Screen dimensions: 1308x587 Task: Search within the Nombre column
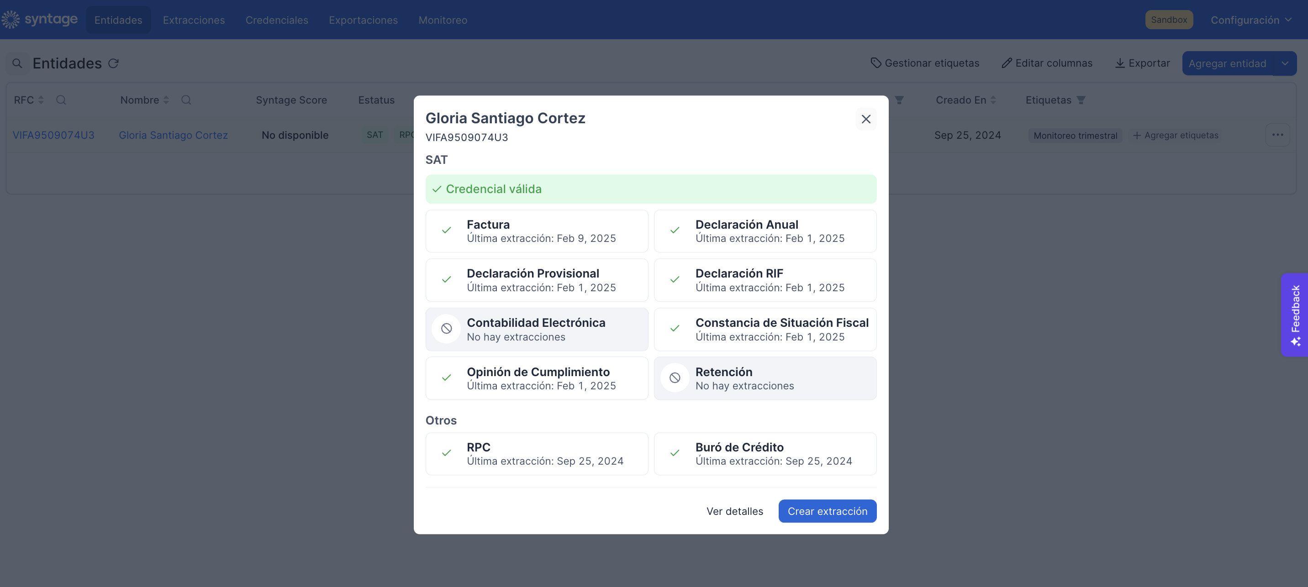tap(186, 100)
